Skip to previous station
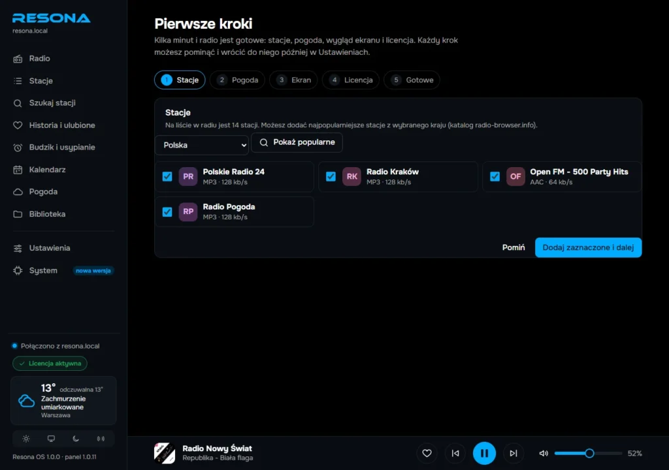Screen dimensions: 669x470 (455, 453)
